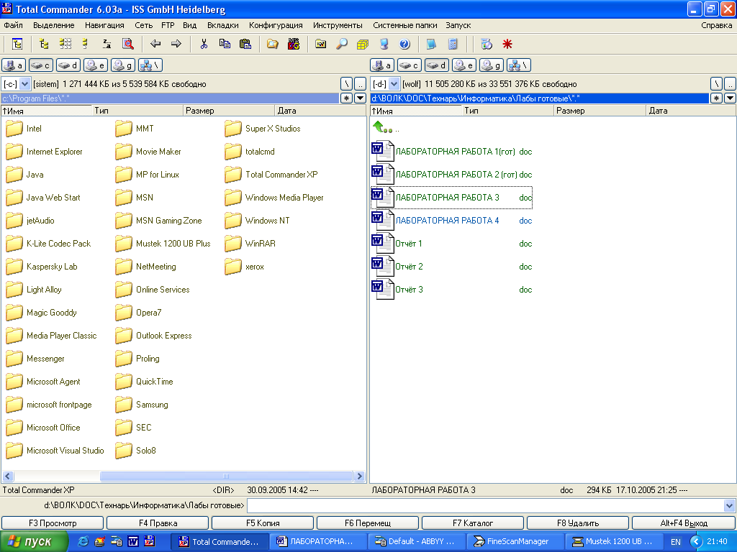Click the F8 Удалить button
This screenshot has height=552, width=737.
pyautogui.click(x=578, y=523)
